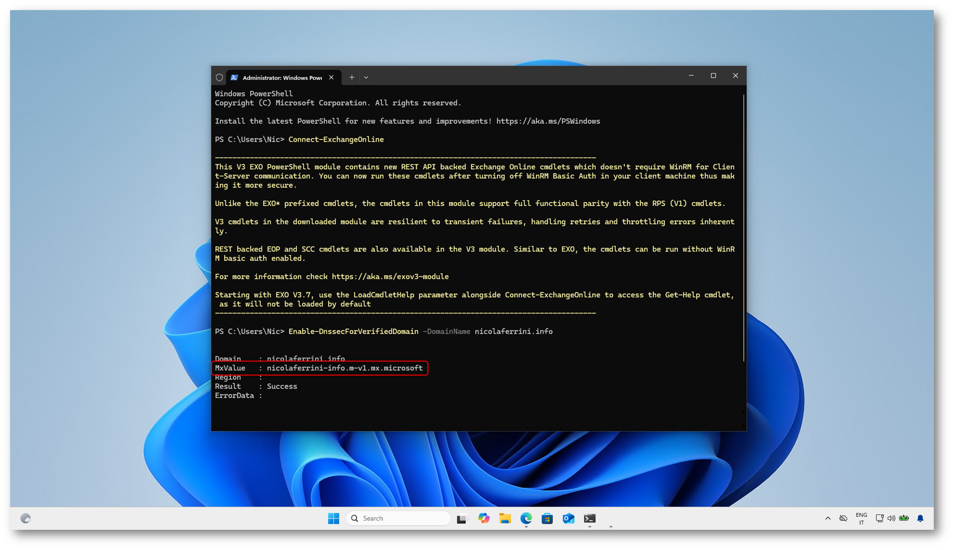Expand the terminal profile dropdown chevron
This screenshot has height=550, width=954.
tap(366, 77)
